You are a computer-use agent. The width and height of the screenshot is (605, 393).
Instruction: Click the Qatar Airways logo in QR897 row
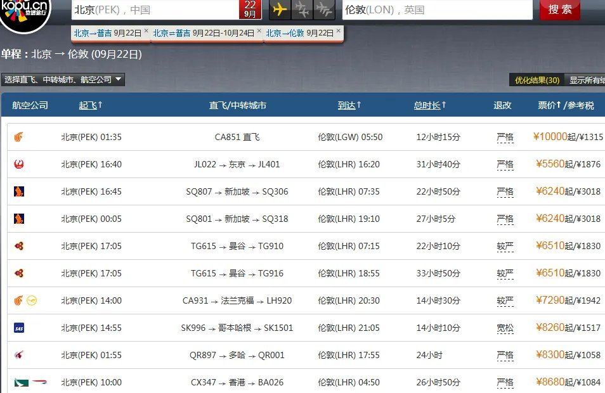click(x=19, y=355)
